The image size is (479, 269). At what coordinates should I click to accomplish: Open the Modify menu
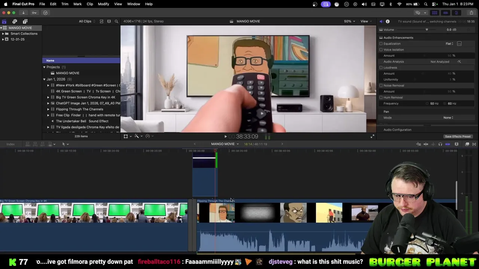pos(103,4)
